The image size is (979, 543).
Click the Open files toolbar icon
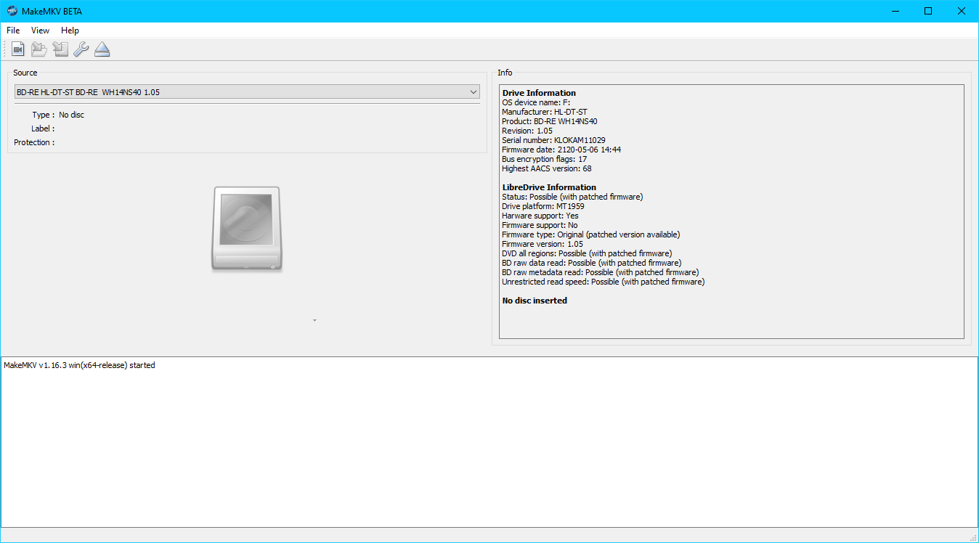tap(17, 49)
